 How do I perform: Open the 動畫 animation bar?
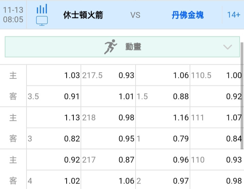(x=122, y=47)
